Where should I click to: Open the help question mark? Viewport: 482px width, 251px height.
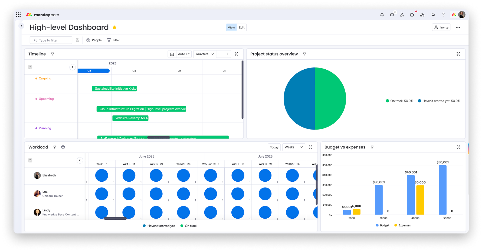[443, 15]
